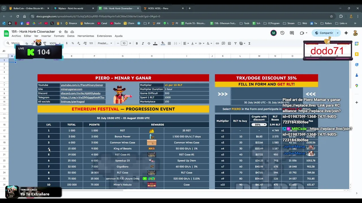Viewport: 362px width, 203px height.
Task: Switch to the HODL HODL – Piero tab
Action: pos(163,8)
